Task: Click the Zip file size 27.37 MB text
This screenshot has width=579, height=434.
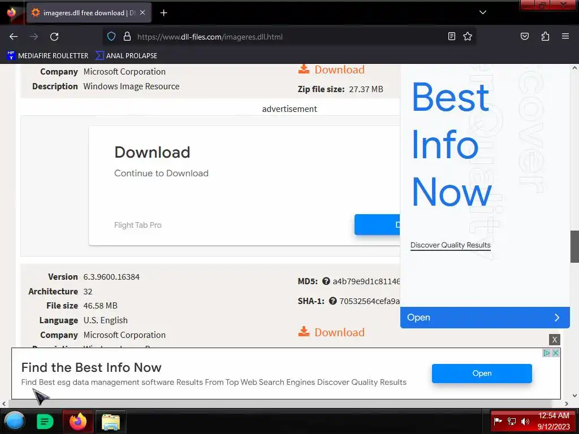Action: coord(340,89)
